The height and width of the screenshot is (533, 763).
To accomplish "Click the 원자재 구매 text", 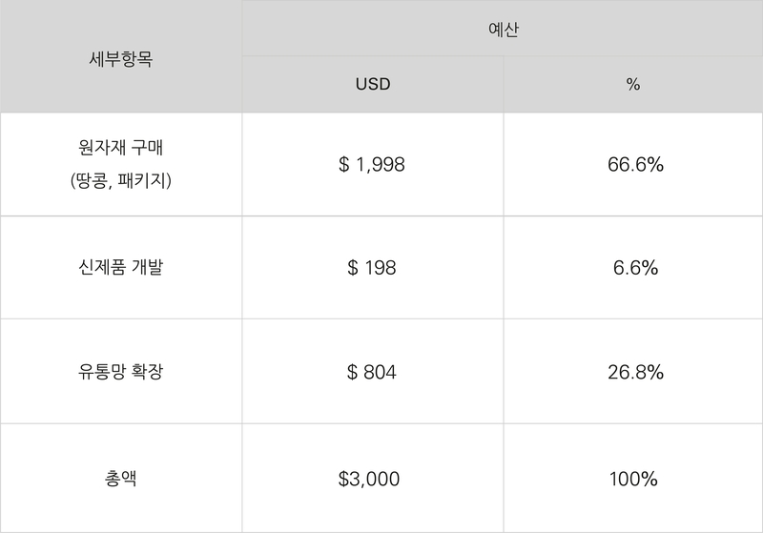I will pos(120,150).
